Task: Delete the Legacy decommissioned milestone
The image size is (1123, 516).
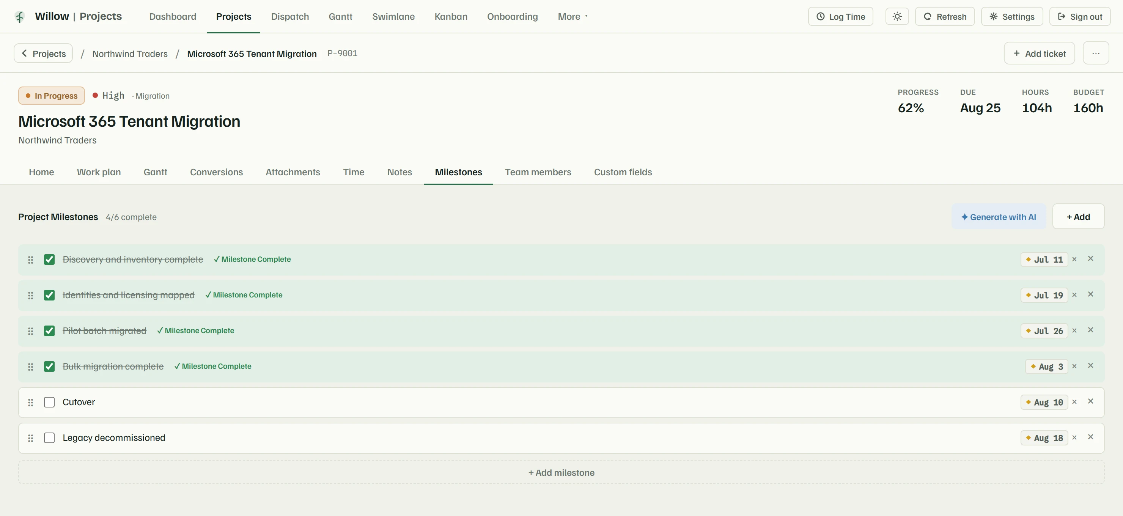Action: pyautogui.click(x=1090, y=437)
